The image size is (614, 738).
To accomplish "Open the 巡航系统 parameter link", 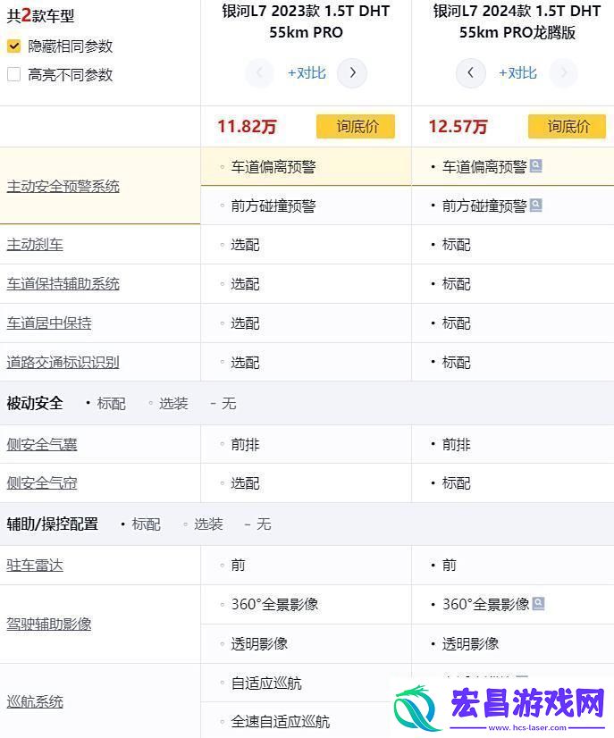I will click(35, 701).
